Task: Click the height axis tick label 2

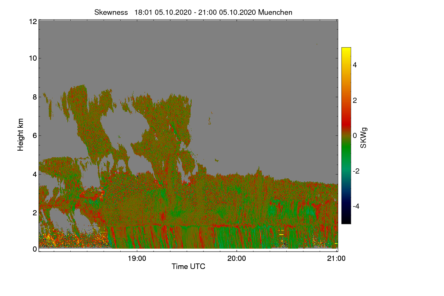Action: [x=34, y=213]
